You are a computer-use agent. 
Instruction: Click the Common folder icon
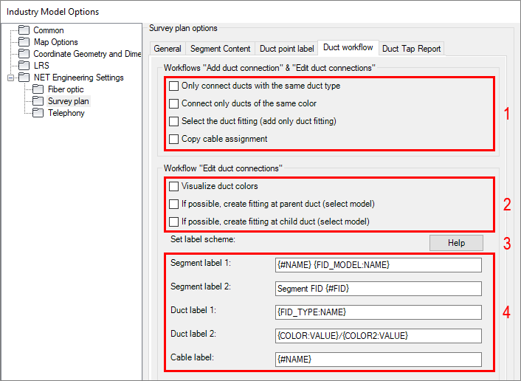pyautogui.click(x=24, y=30)
